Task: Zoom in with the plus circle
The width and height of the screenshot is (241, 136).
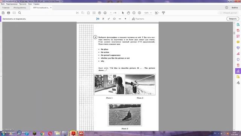Action: [139, 13]
